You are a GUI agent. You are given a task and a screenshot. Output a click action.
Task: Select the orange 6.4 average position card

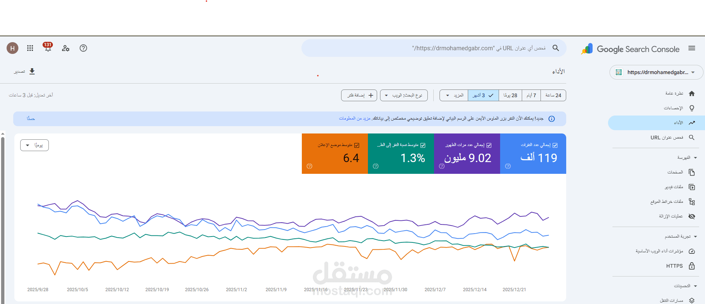tap(335, 154)
